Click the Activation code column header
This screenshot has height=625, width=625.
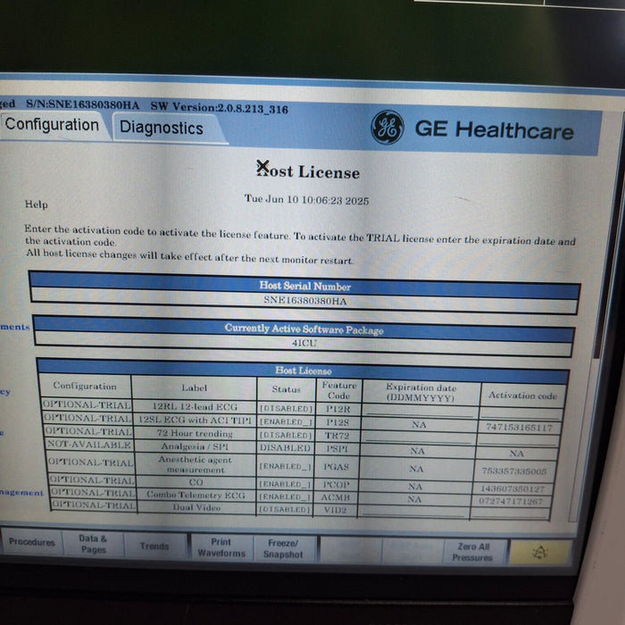[x=522, y=396]
